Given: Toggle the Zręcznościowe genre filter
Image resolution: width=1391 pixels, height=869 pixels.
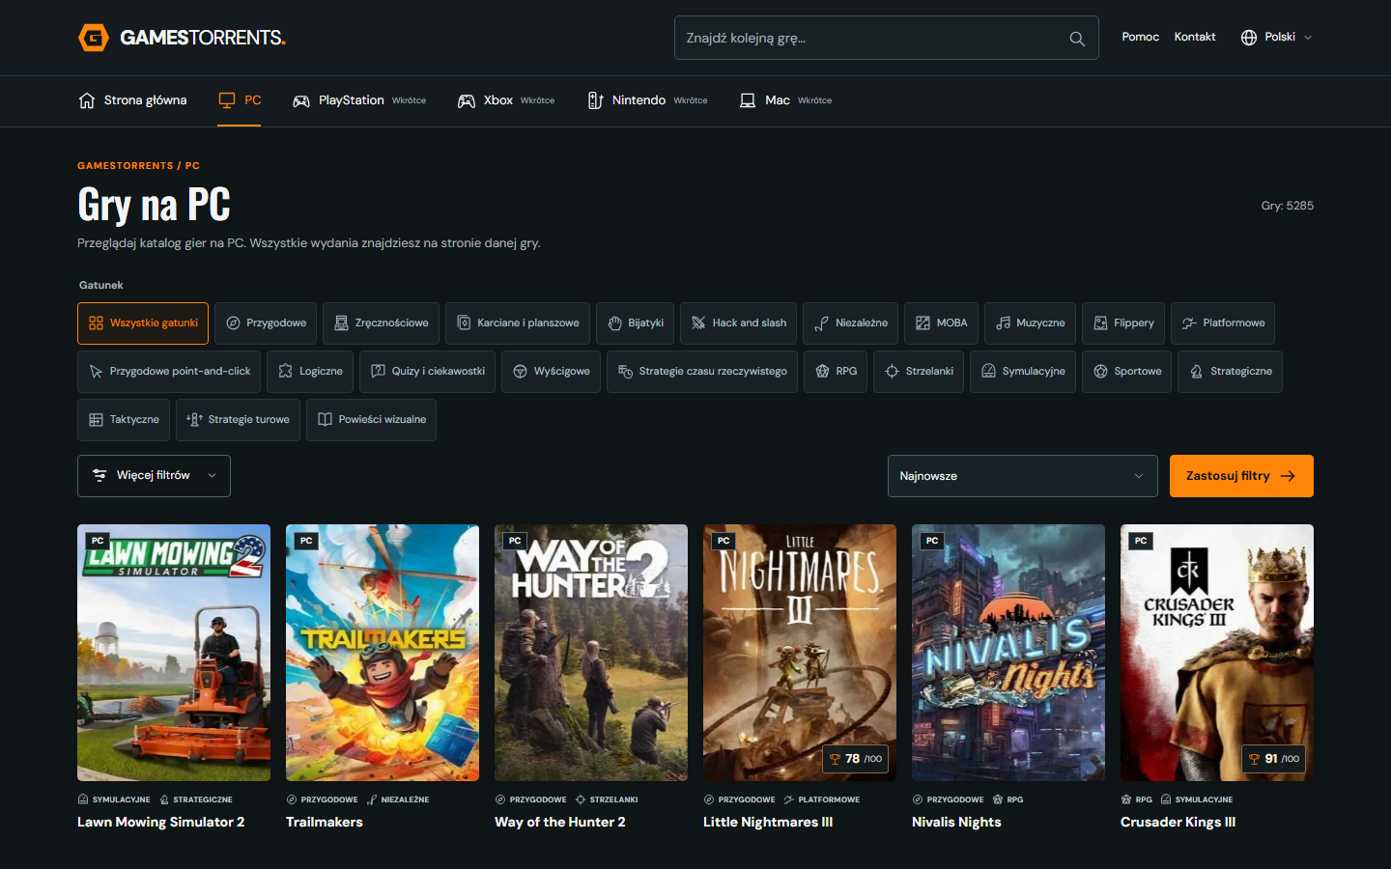Looking at the screenshot, I should 381,323.
